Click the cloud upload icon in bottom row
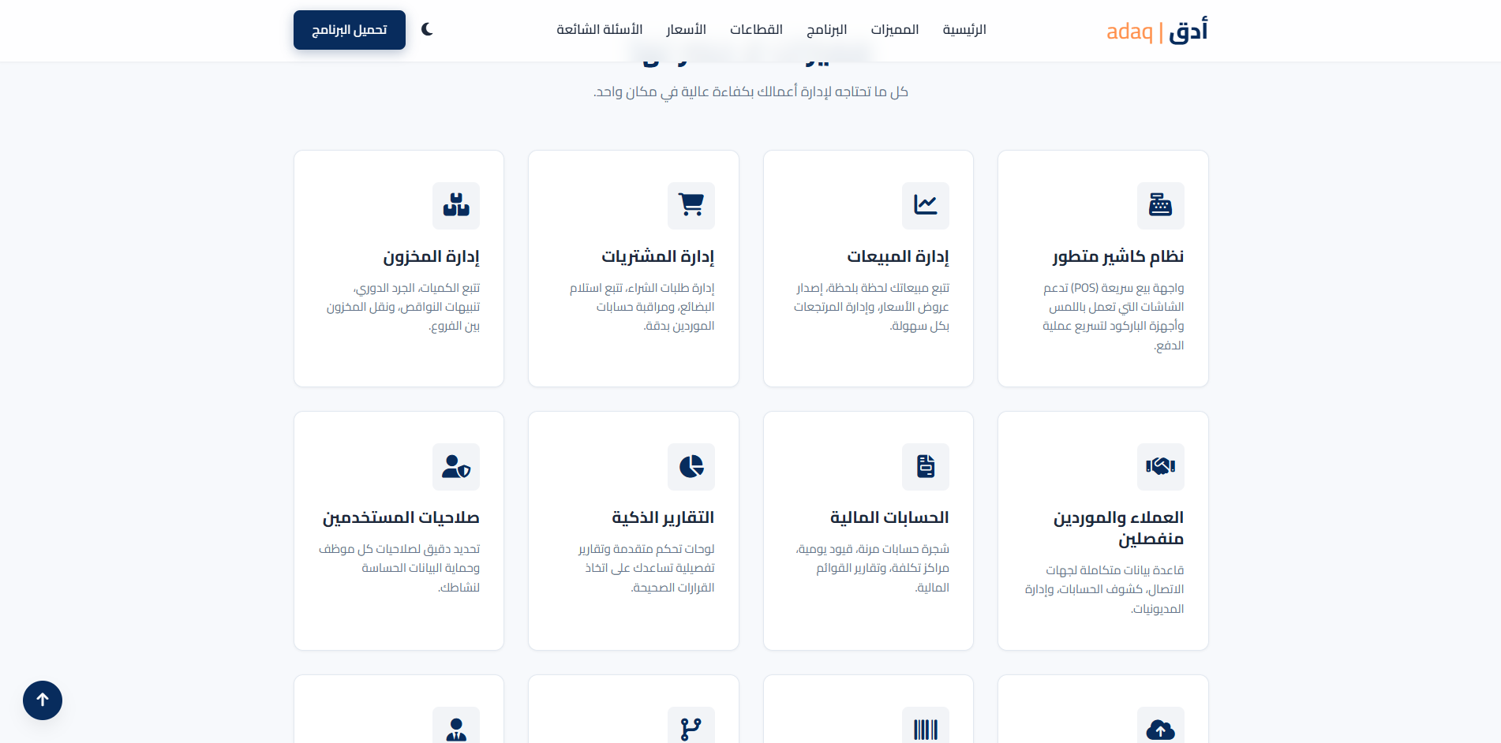This screenshot has height=743, width=1501. click(1160, 728)
